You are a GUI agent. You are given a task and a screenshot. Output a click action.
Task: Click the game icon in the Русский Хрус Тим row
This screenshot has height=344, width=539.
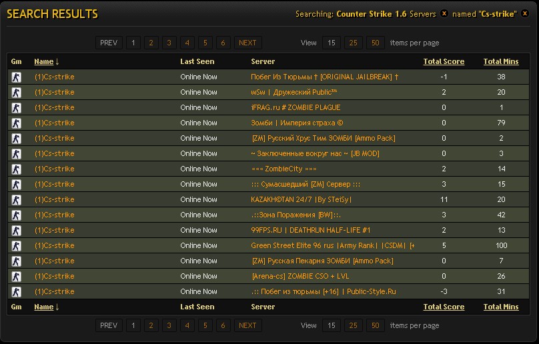pyautogui.click(x=16, y=139)
